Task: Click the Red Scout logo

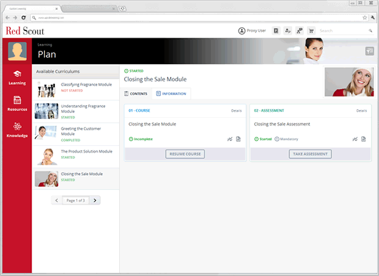Action: [25, 31]
